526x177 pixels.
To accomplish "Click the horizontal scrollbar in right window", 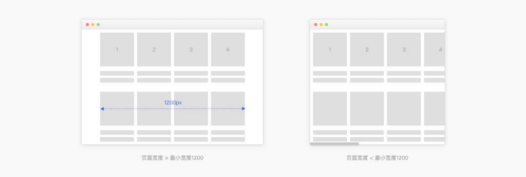I will click(335, 143).
